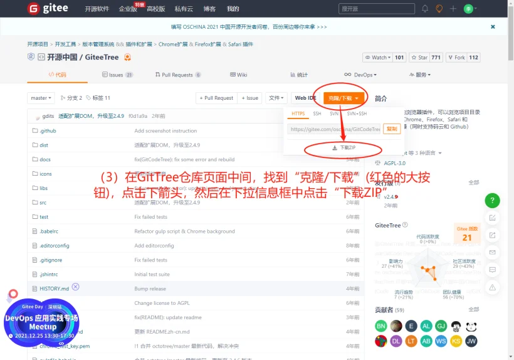Click the green help question mark button
The width and height of the screenshot is (514, 360).
point(492,200)
